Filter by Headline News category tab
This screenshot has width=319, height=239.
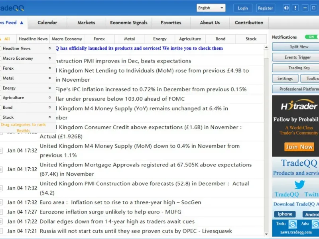point(33,39)
